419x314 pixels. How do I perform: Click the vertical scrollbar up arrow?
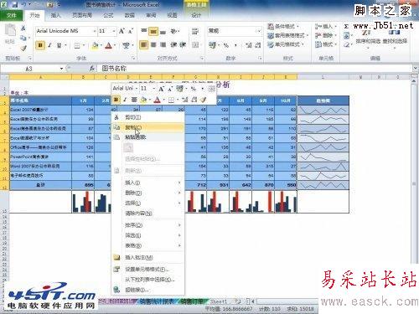[x=414, y=80]
